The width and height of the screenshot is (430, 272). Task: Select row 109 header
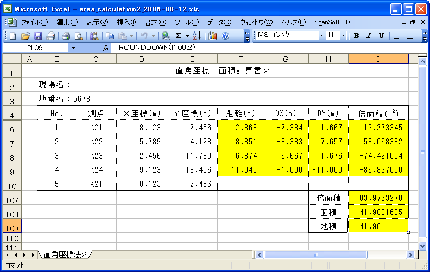click(12, 226)
